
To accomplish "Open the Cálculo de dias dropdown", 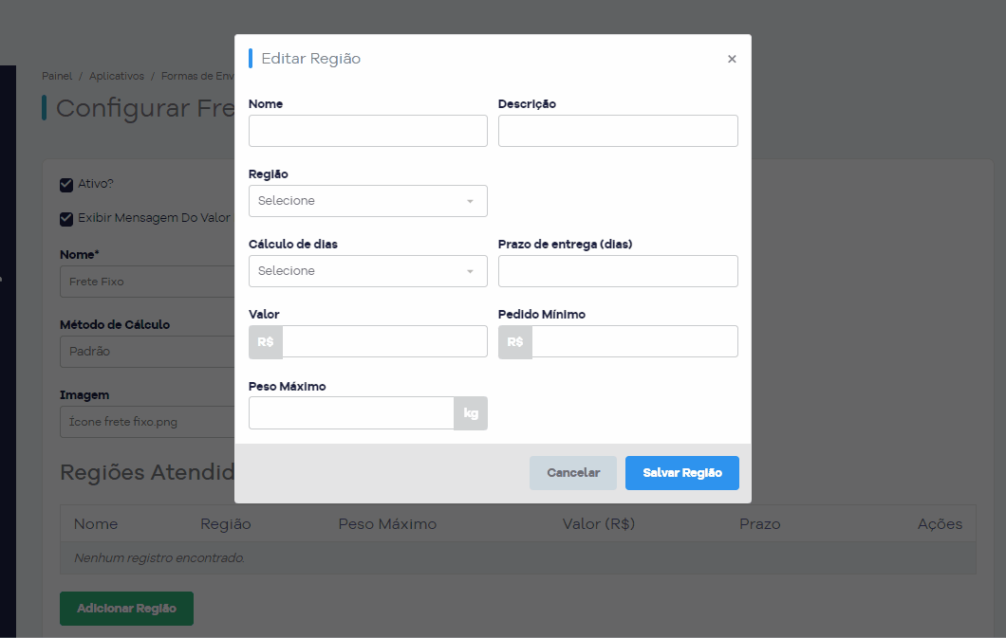I will (367, 271).
